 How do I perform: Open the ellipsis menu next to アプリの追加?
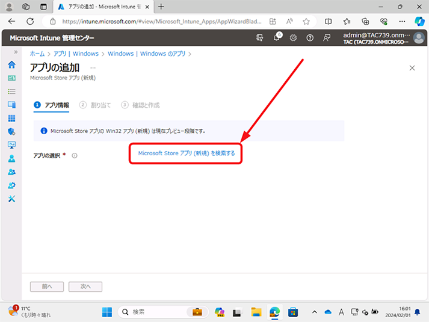coord(93,67)
